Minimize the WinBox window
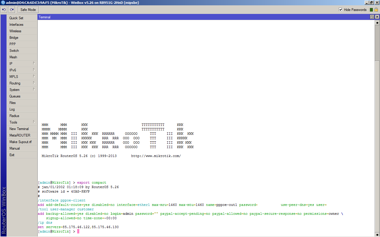 pyautogui.click(x=366, y=3)
